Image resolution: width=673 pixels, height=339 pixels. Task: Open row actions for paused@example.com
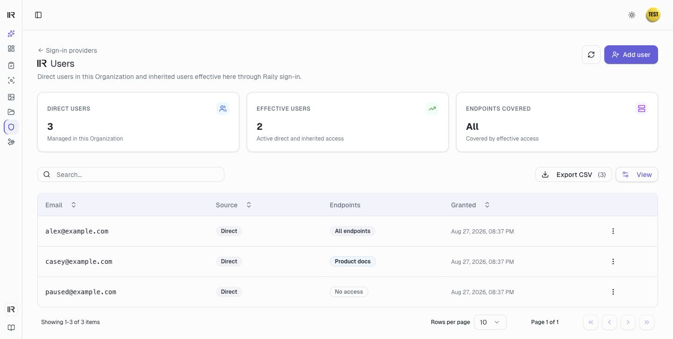tap(613, 292)
